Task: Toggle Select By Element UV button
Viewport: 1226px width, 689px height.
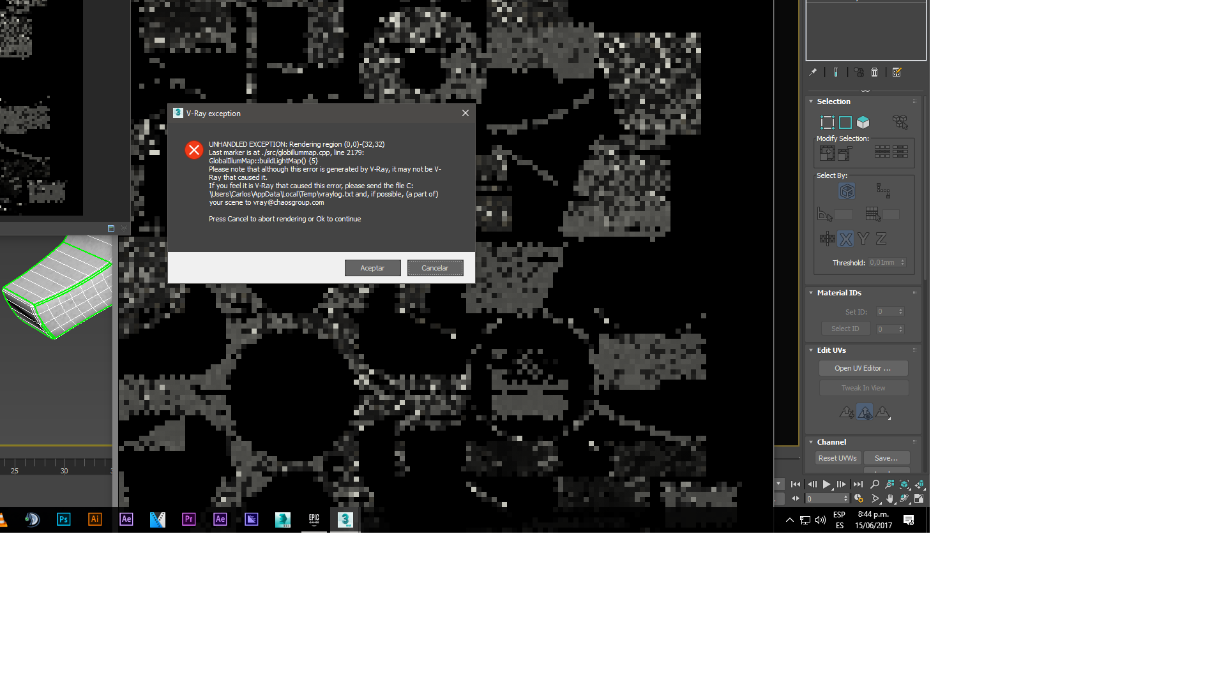Action: [x=847, y=191]
